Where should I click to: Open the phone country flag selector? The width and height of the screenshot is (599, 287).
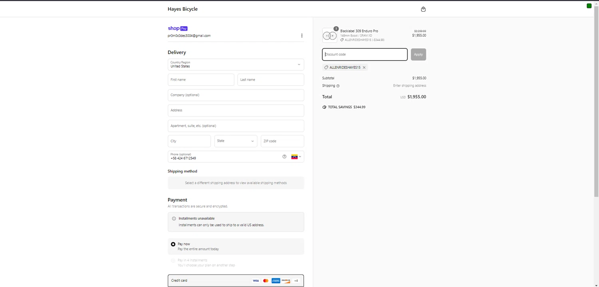point(296,157)
